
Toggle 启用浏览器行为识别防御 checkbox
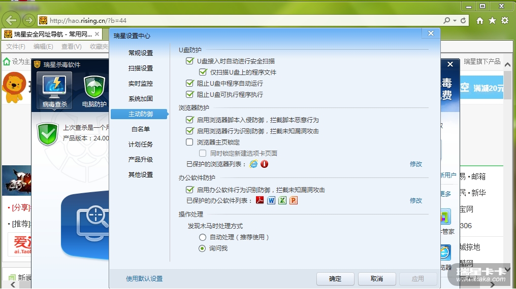tap(189, 131)
